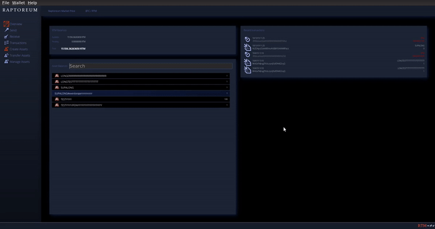Open the File menu
435x229 pixels.
click(5, 3)
